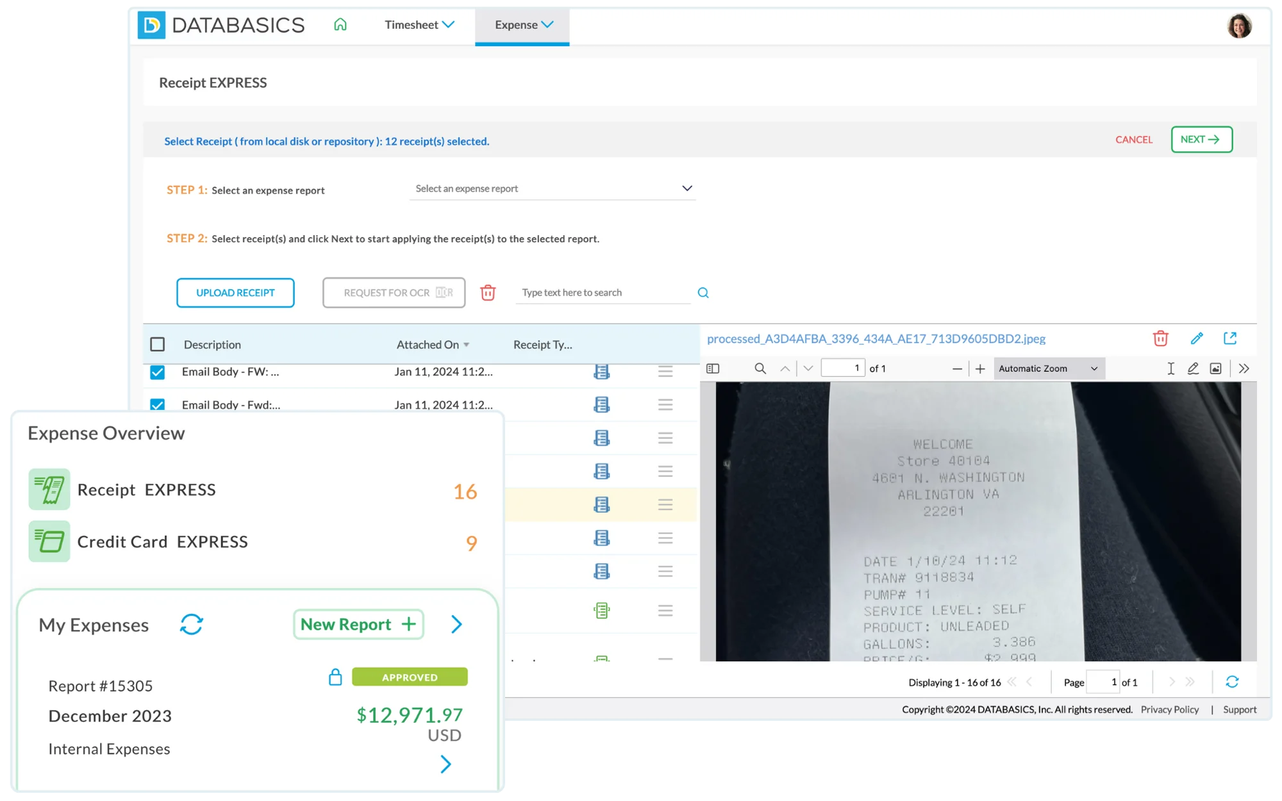Click the receipt search text field
The image size is (1282, 801).
[x=601, y=293]
